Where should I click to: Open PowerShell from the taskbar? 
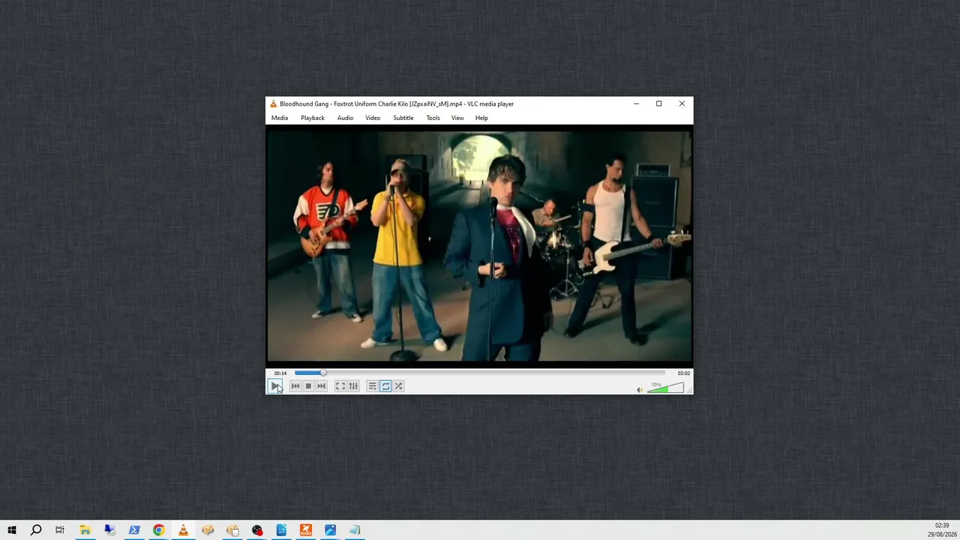tap(134, 530)
